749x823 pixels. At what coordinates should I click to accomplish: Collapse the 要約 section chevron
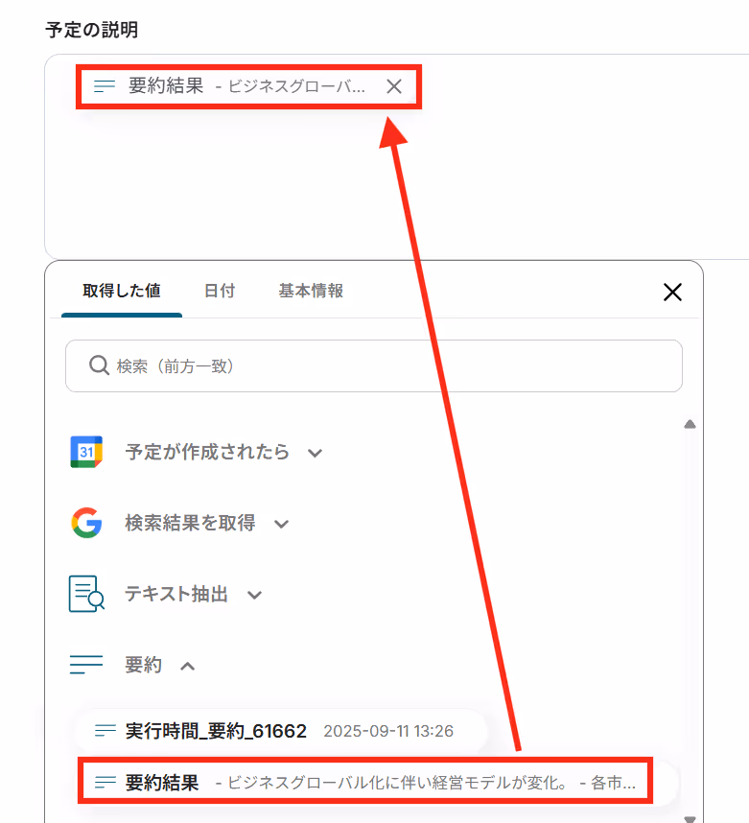click(x=187, y=666)
